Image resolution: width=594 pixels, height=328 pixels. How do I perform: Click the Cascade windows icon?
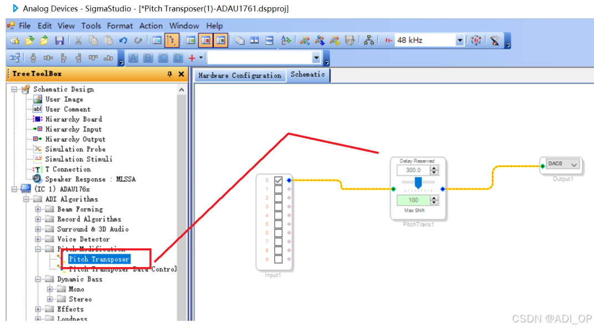click(239, 40)
